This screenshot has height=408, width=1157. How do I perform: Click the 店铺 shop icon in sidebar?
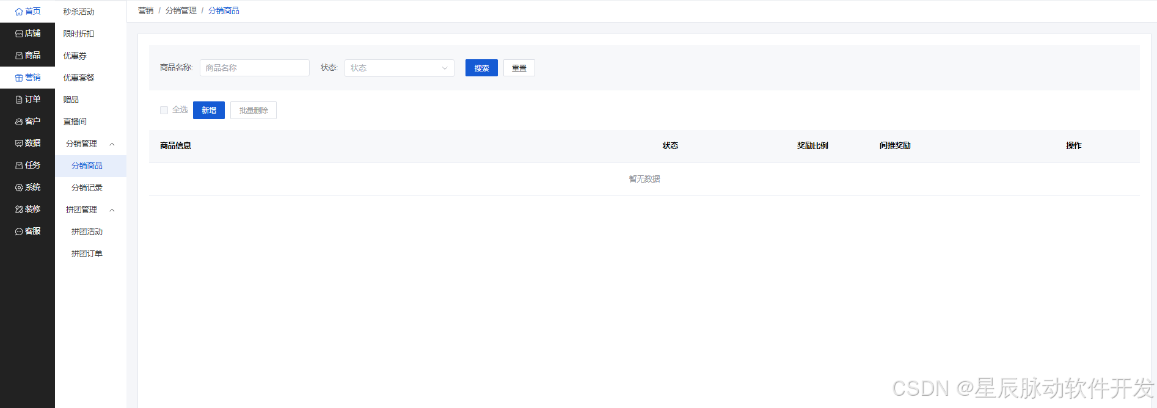[19, 34]
